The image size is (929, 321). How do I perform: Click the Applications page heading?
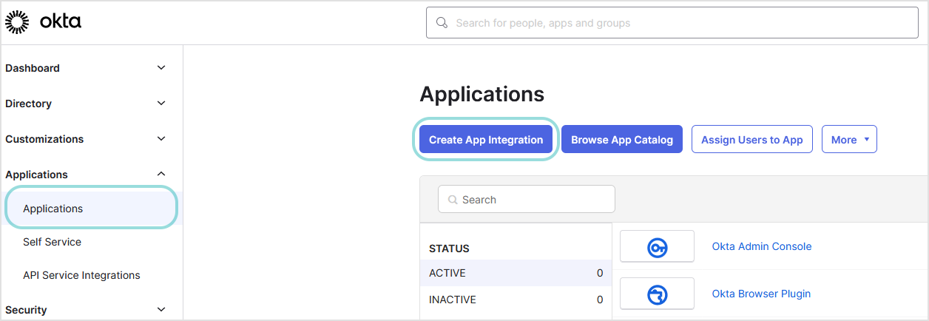pos(482,94)
